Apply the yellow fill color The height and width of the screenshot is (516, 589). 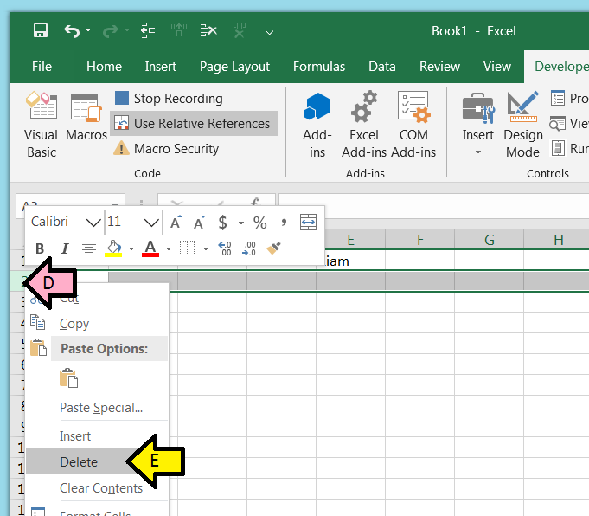113,248
